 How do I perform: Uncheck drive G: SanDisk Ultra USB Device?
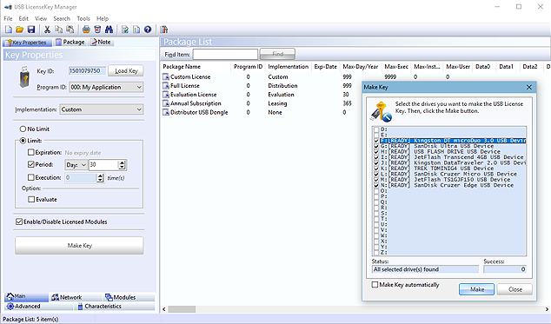point(376,146)
